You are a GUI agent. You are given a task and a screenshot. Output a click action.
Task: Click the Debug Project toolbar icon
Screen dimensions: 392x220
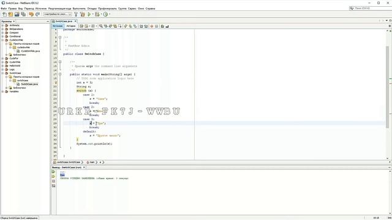tap(97, 14)
